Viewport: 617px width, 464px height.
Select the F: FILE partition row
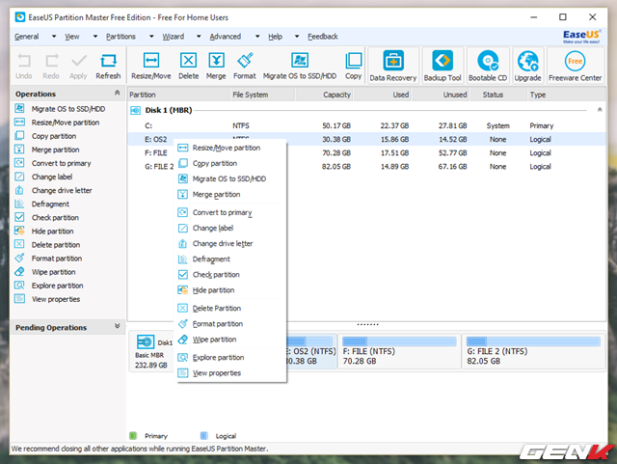tap(366, 153)
